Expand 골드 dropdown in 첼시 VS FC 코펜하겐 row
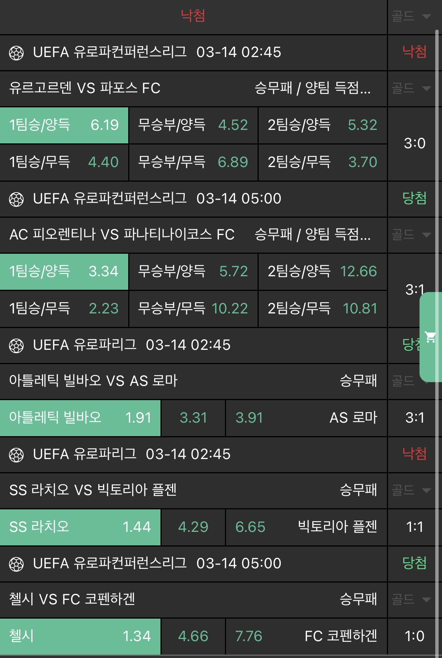 click(x=411, y=599)
